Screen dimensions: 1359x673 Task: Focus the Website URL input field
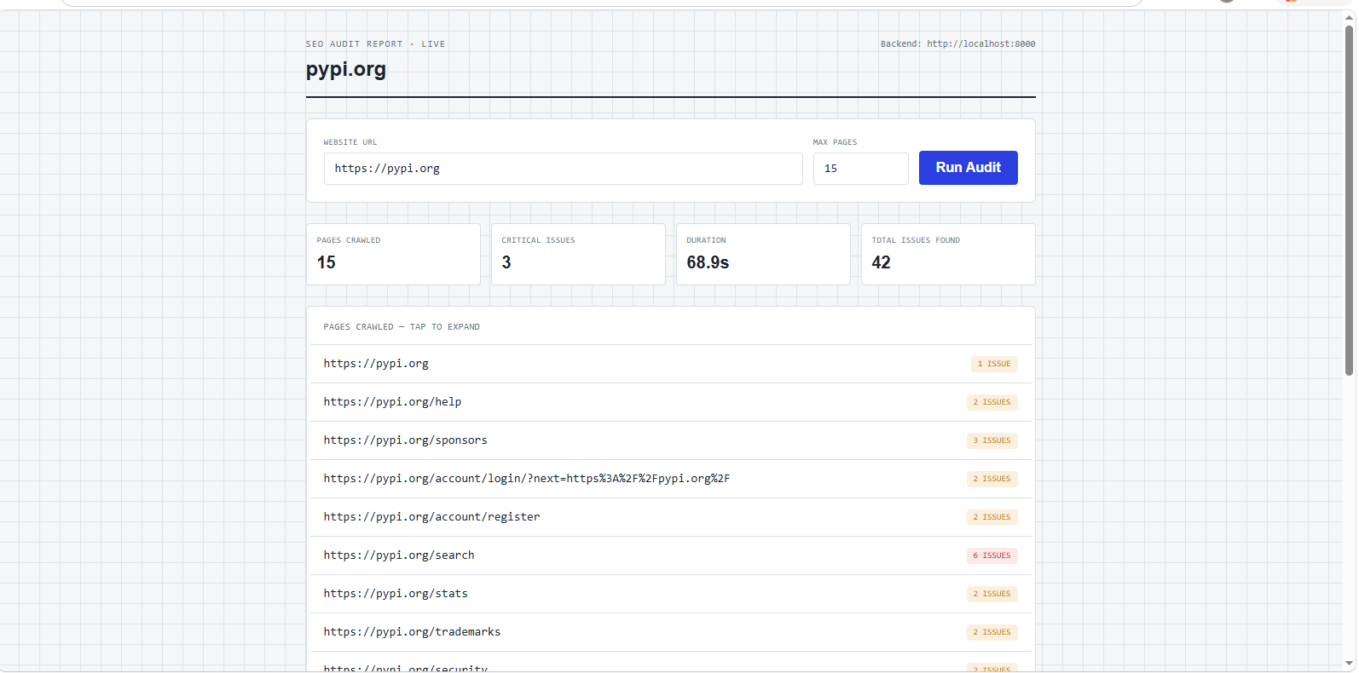click(563, 169)
